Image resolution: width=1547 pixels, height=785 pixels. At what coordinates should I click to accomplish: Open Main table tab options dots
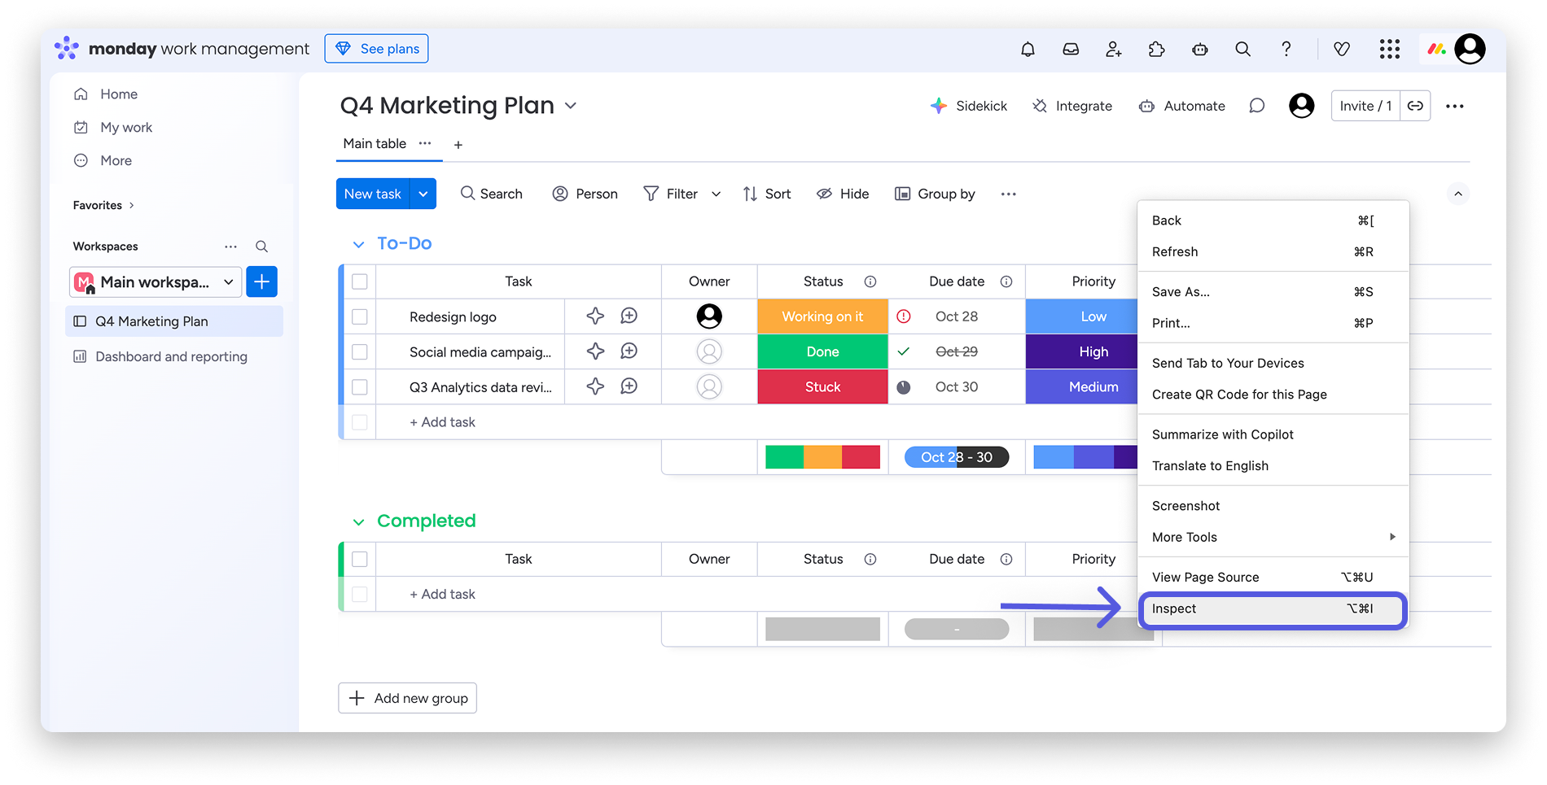pyautogui.click(x=425, y=143)
